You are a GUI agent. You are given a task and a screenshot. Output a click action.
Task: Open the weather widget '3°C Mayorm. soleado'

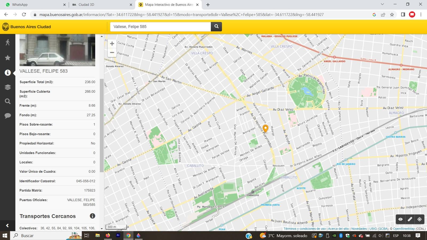(x=284, y=235)
